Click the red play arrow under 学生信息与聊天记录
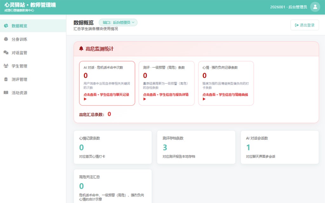325x203 pixels. point(85,99)
